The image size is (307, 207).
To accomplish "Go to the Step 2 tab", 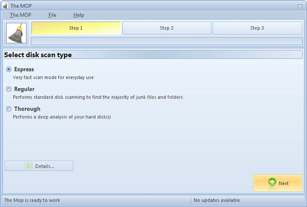I will pyautogui.click(x=166, y=28).
